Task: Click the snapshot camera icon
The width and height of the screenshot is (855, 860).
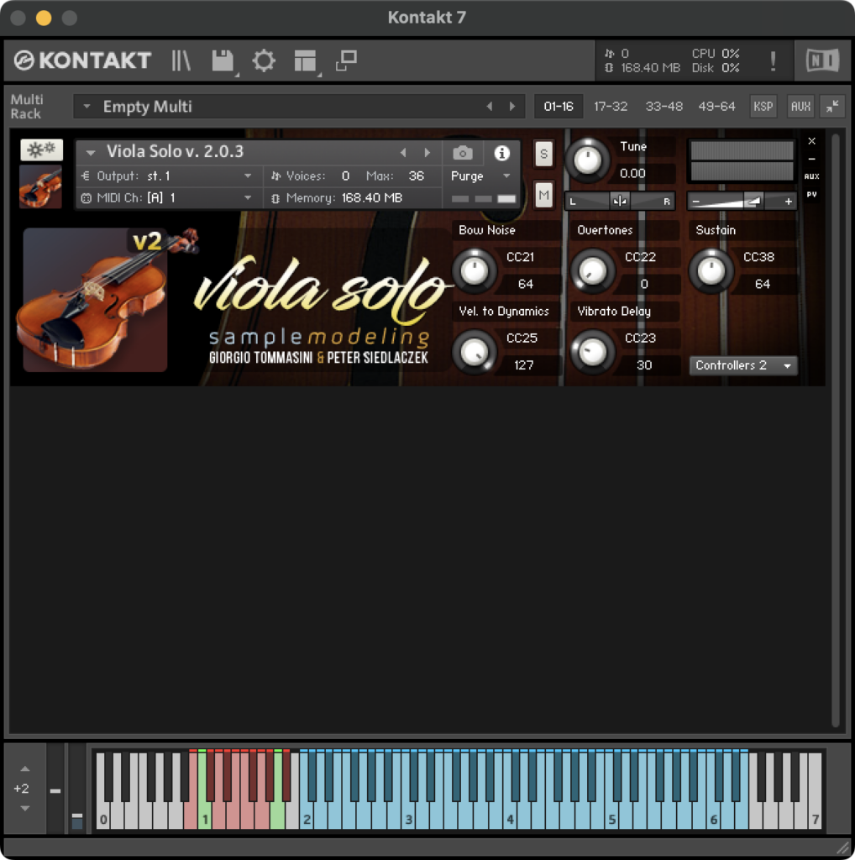Action: (462, 153)
